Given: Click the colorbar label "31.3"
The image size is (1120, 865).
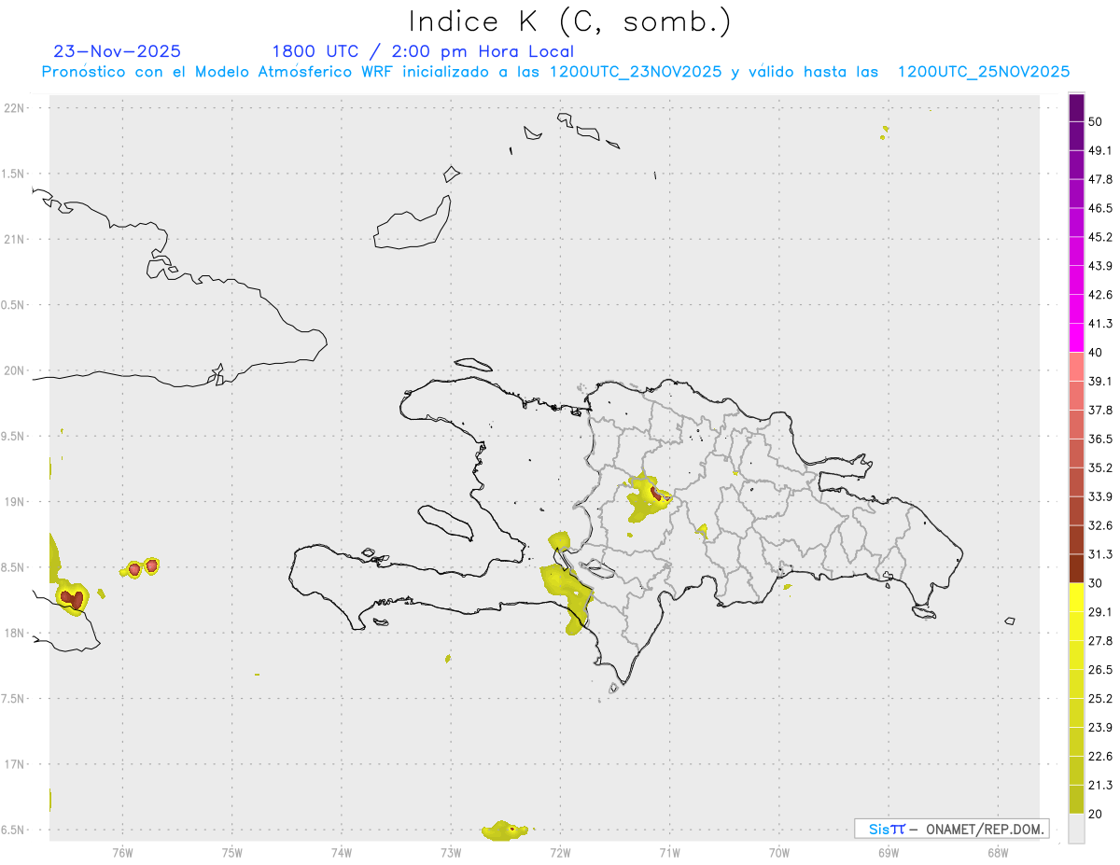Looking at the screenshot, I should (x=1100, y=554).
